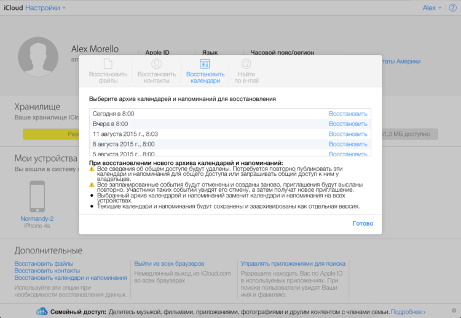Image resolution: width=461 pixels, height=318 pixels.
Task: Dismiss the Family Sharing banner close icon
Action: click(454, 311)
